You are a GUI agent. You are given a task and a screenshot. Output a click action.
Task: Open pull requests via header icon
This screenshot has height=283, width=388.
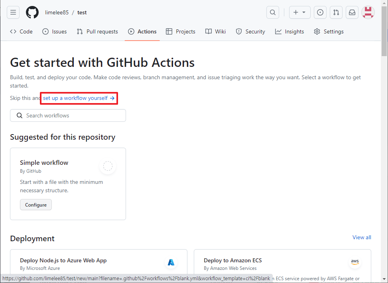[x=336, y=12]
